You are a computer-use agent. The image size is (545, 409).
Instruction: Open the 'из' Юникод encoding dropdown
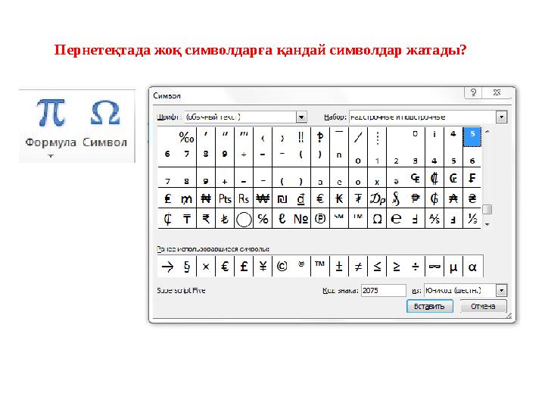point(501,290)
